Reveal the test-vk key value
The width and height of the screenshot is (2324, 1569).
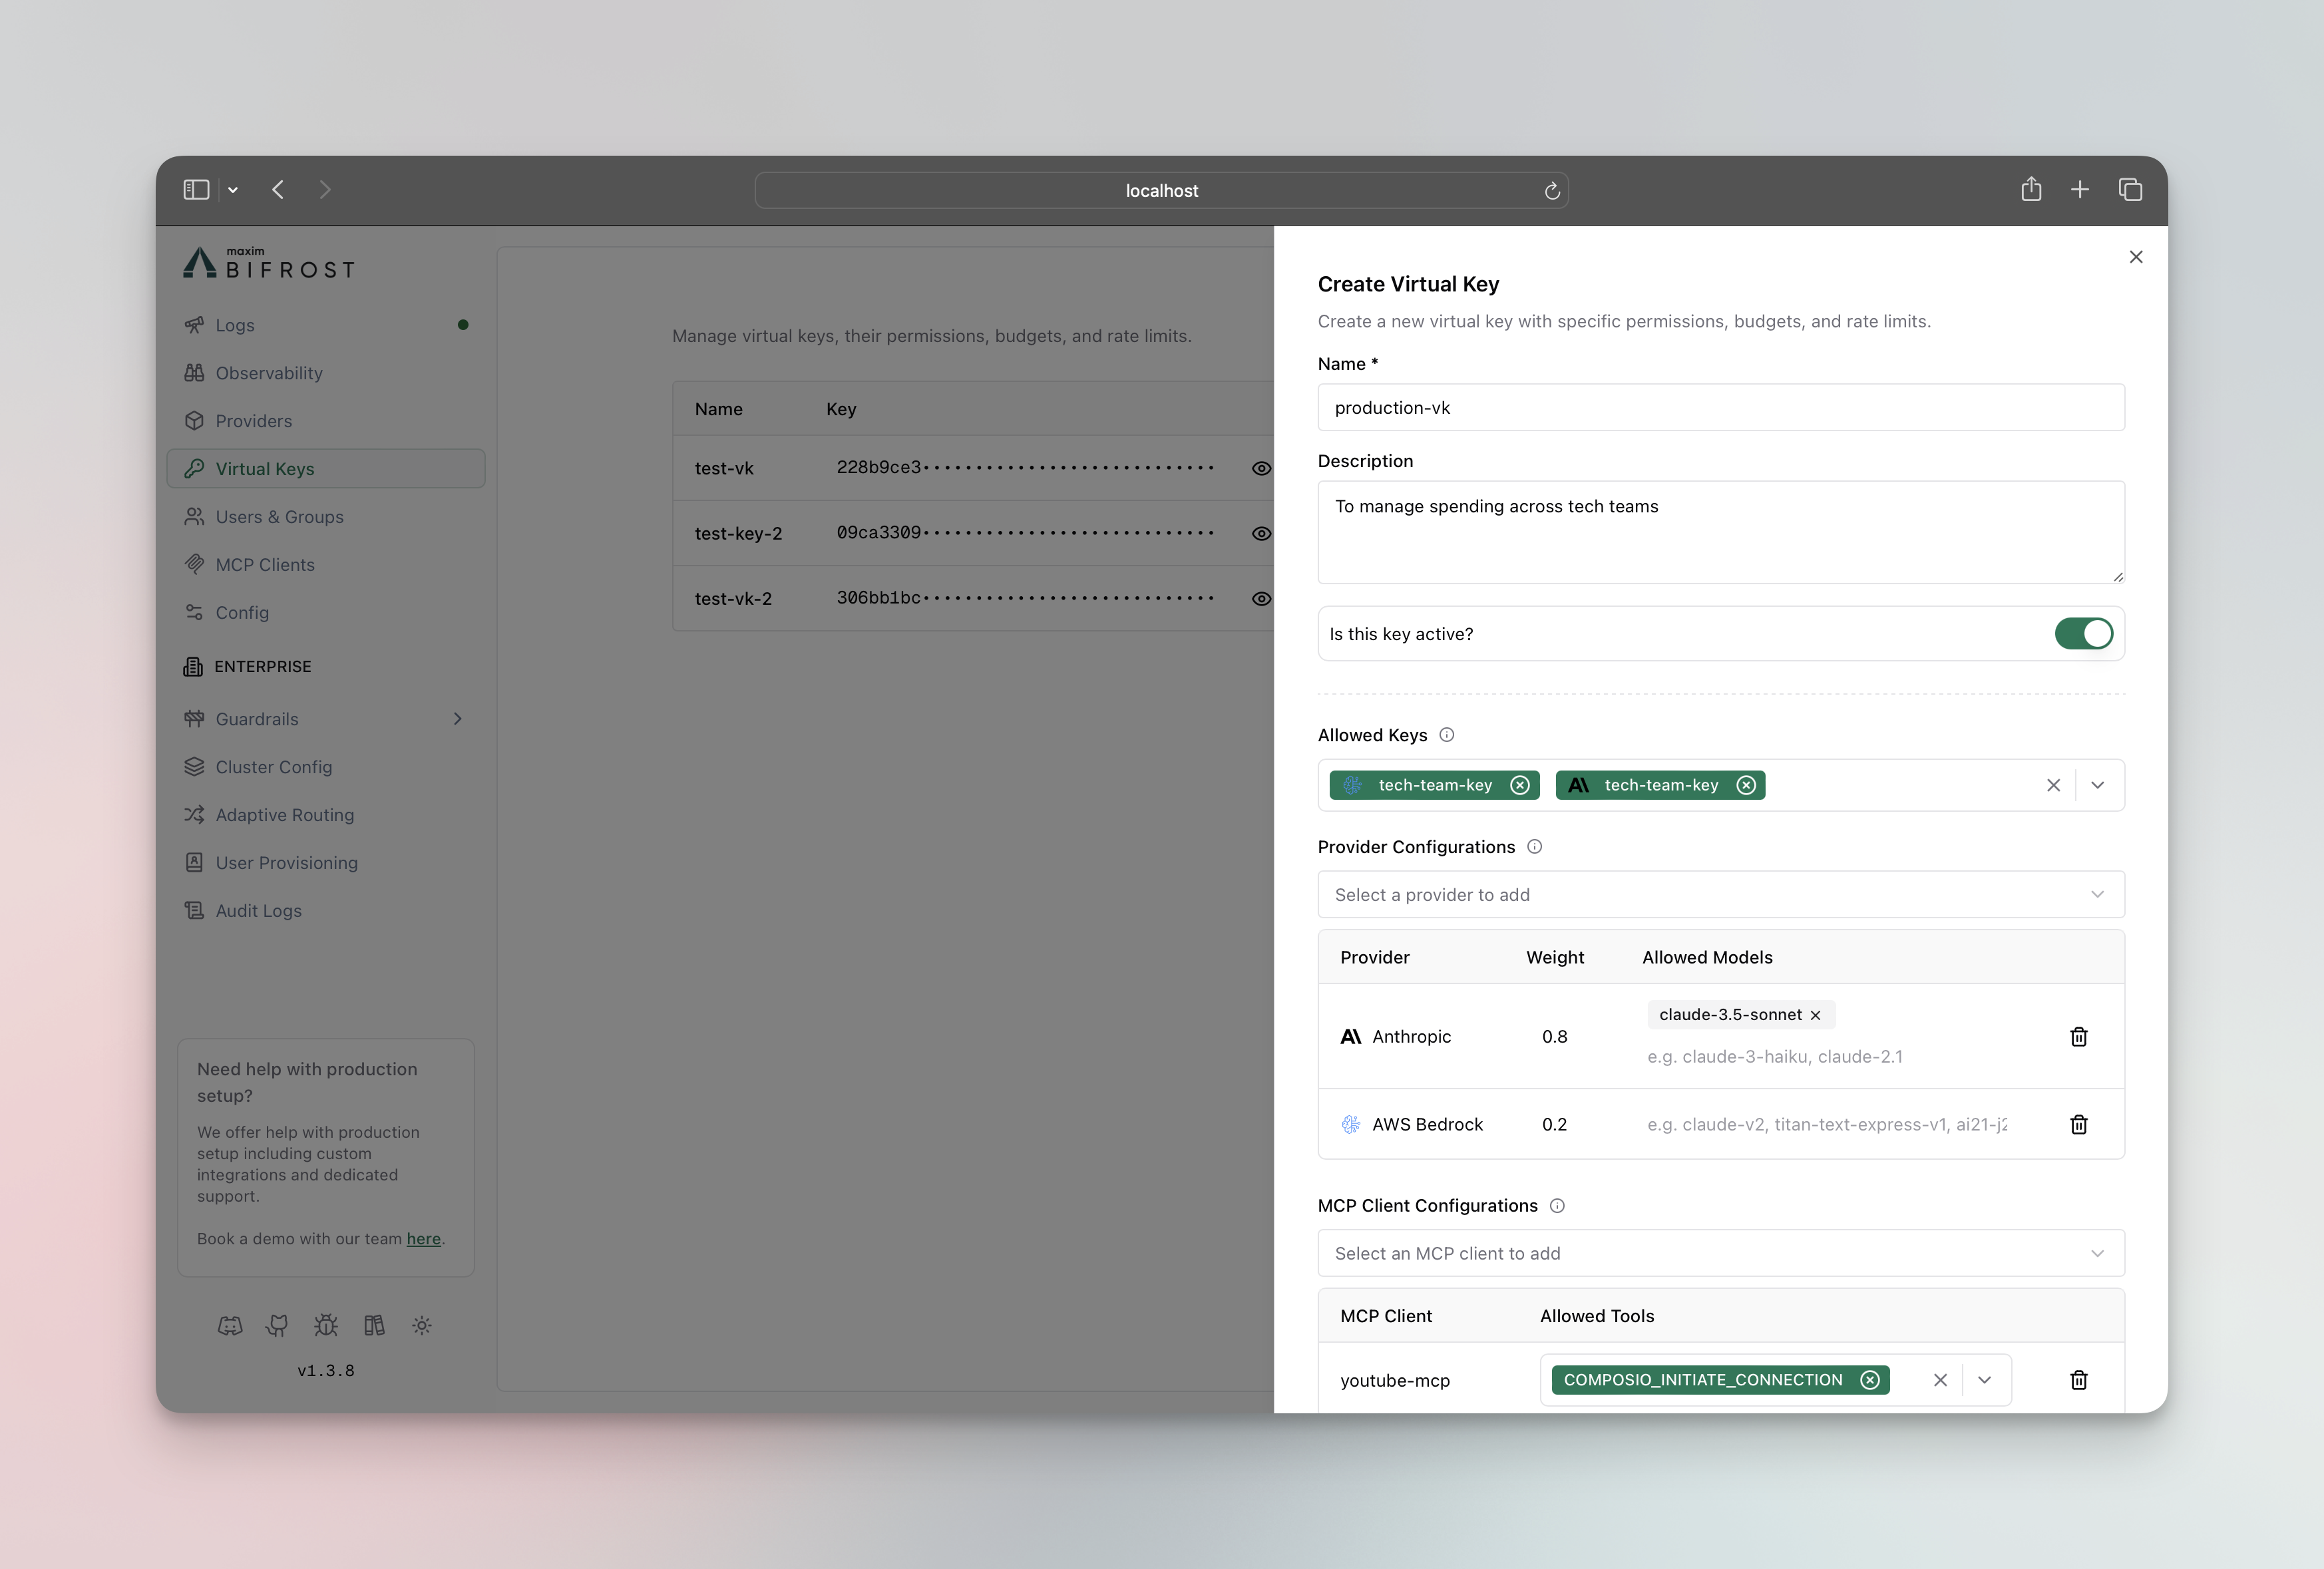1261,468
